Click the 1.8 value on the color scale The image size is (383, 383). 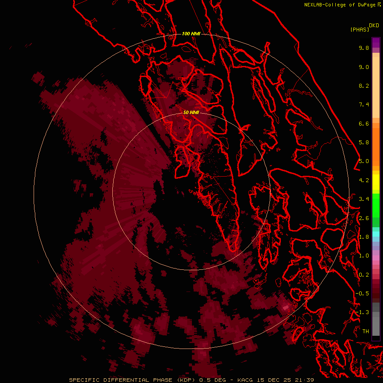point(364,237)
